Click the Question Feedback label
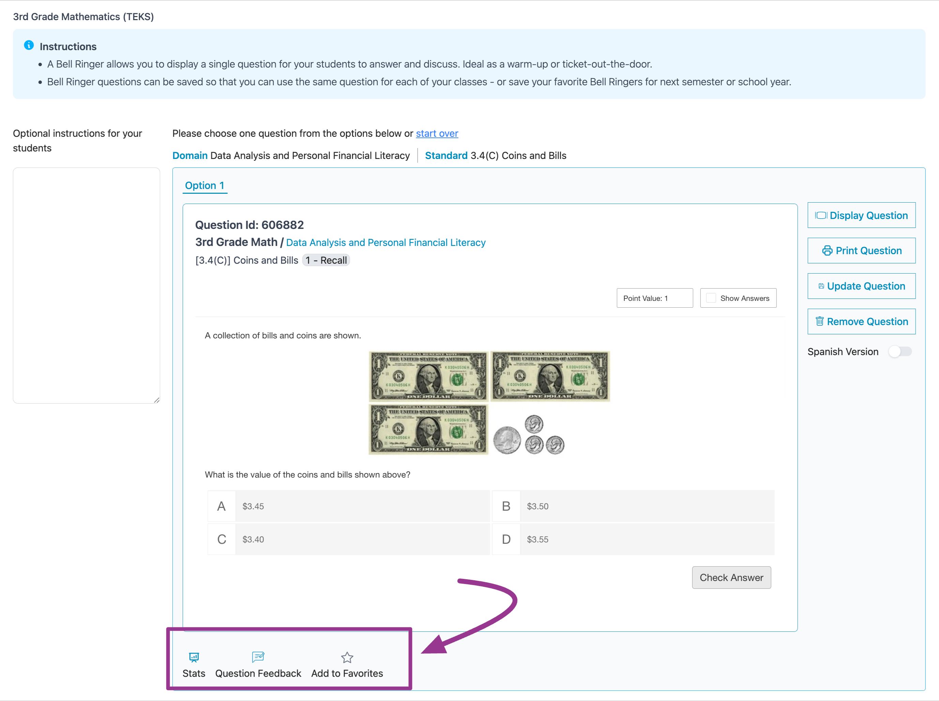 (258, 673)
